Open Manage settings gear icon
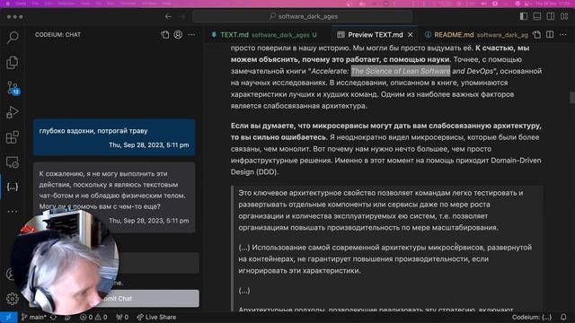 click(12, 299)
